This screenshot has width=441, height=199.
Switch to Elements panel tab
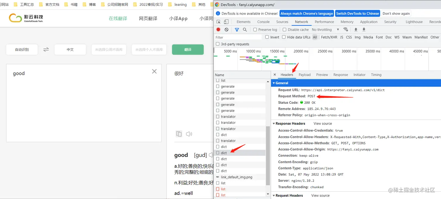244,22
